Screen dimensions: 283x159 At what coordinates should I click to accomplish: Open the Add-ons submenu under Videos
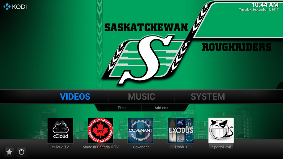click(x=161, y=108)
